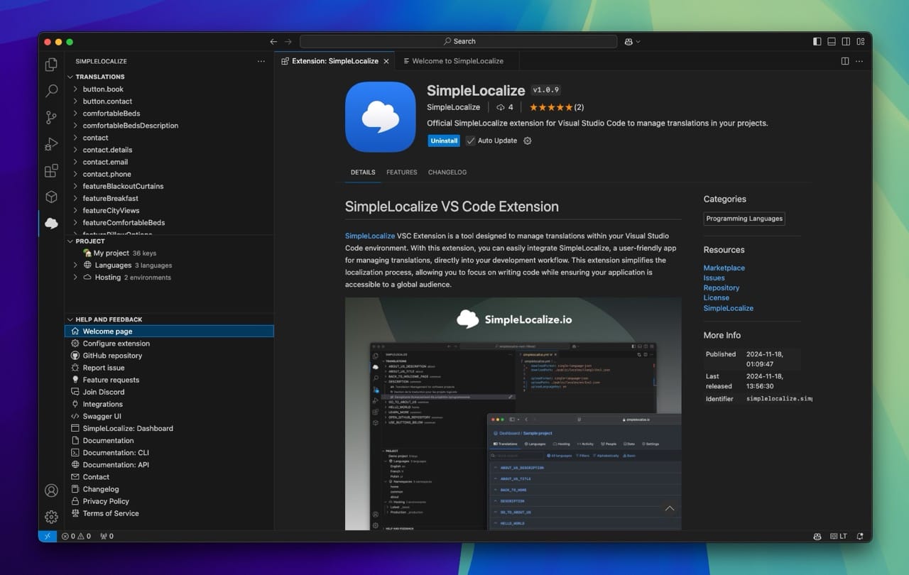Open the Manage gear in the activity bar
This screenshot has width=909, height=575.
pos(51,517)
